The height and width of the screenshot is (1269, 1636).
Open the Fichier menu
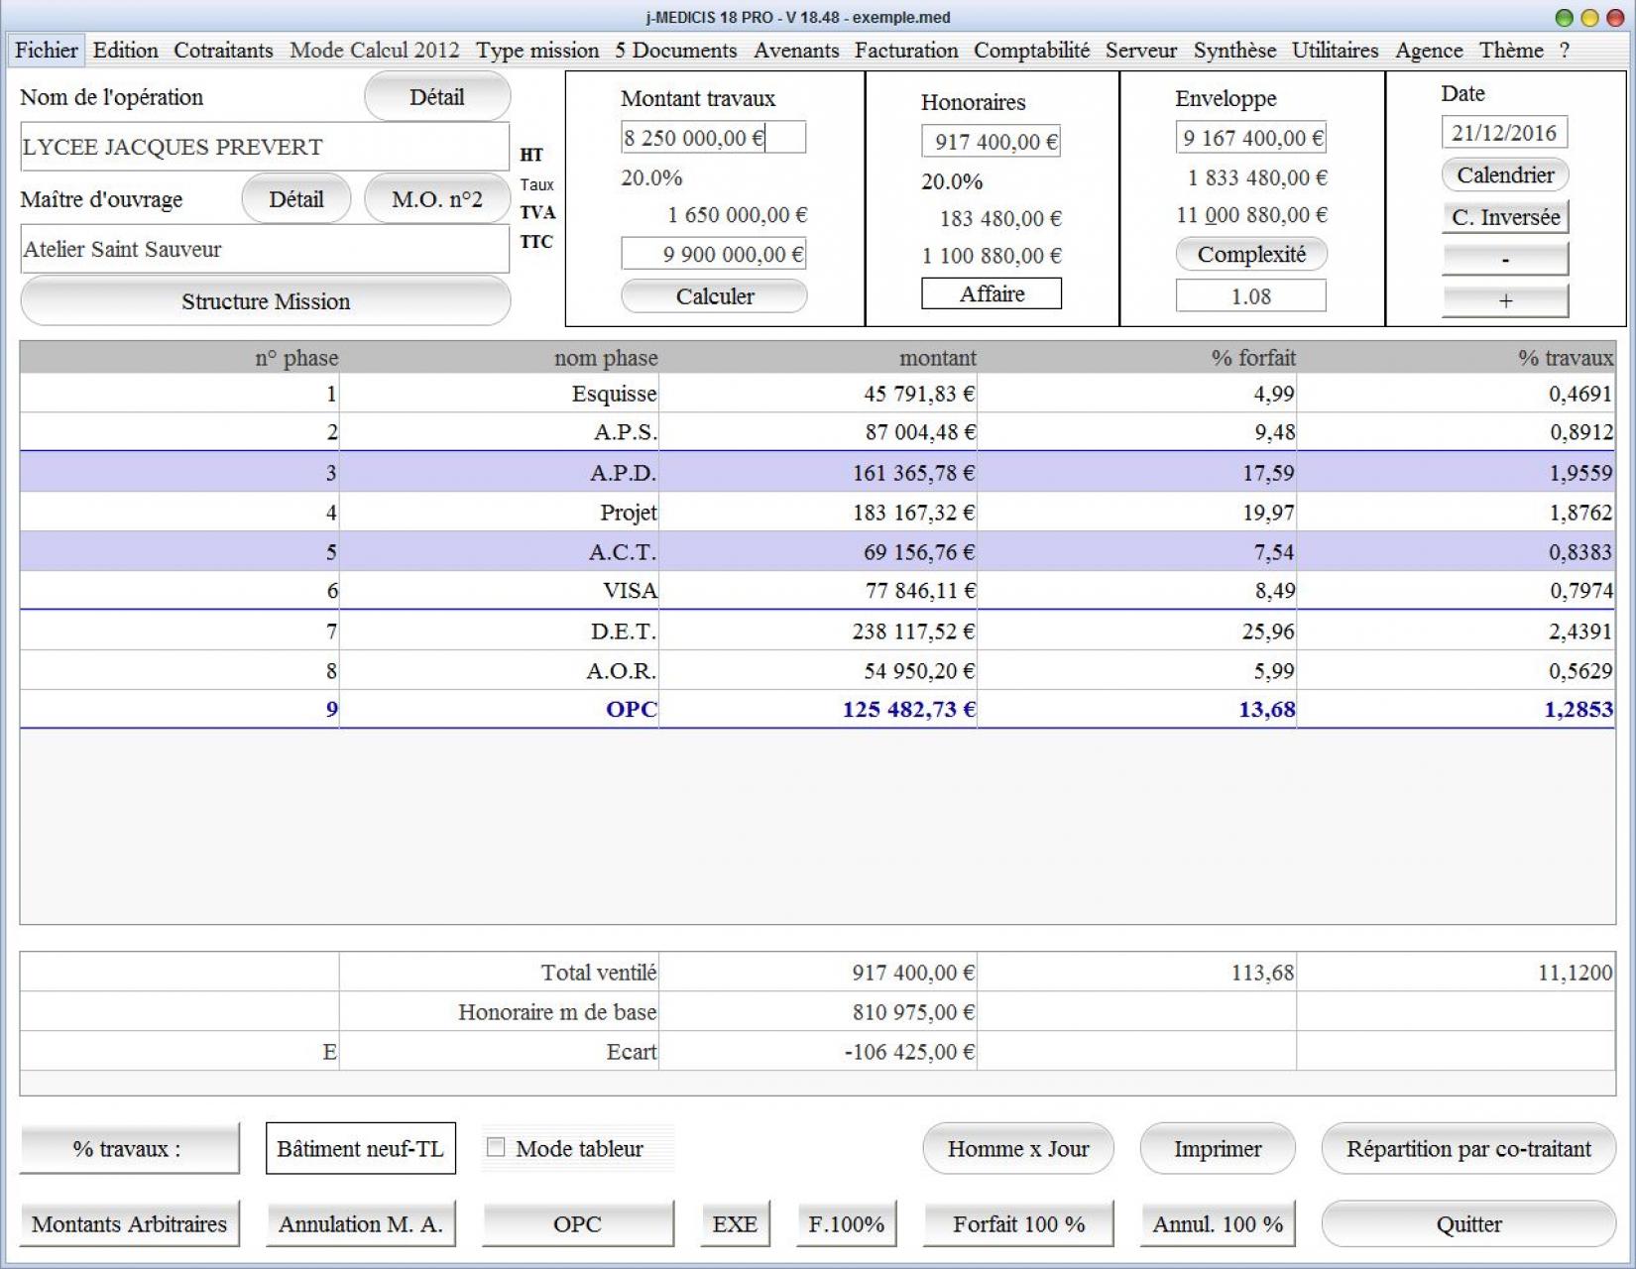point(47,51)
